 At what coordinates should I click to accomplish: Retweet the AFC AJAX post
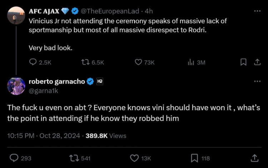(85, 62)
